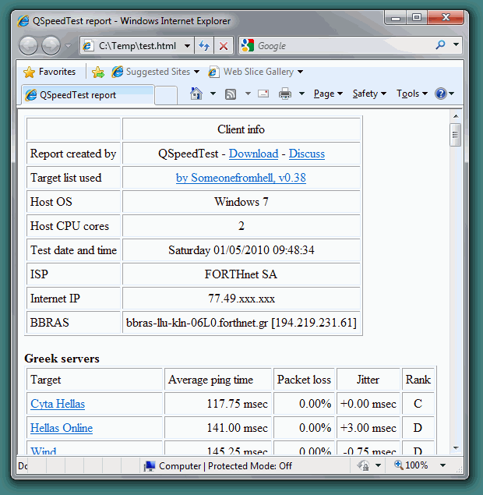Expand the Home button dropdown arrow

(213, 94)
